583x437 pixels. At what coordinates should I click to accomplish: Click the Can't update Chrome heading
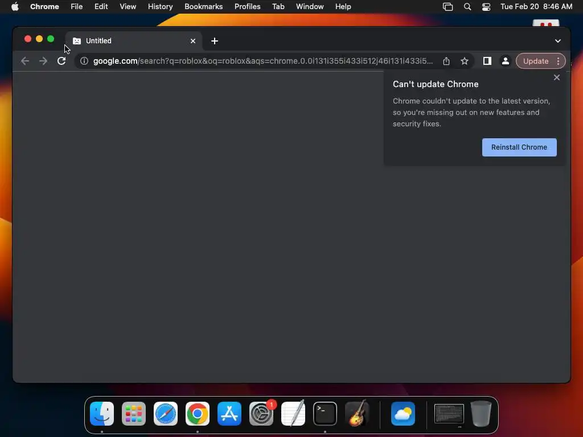(436, 84)
